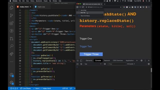Image resolution: width=160 pixels, height=90 pixels.
Task: Open the Chrome three-dot menu
Action: click(149, 7)
